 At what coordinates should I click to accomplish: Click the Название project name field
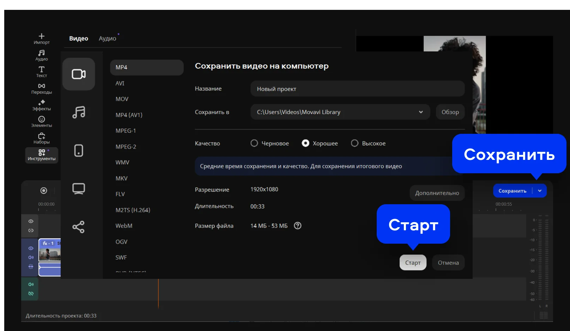357,89
